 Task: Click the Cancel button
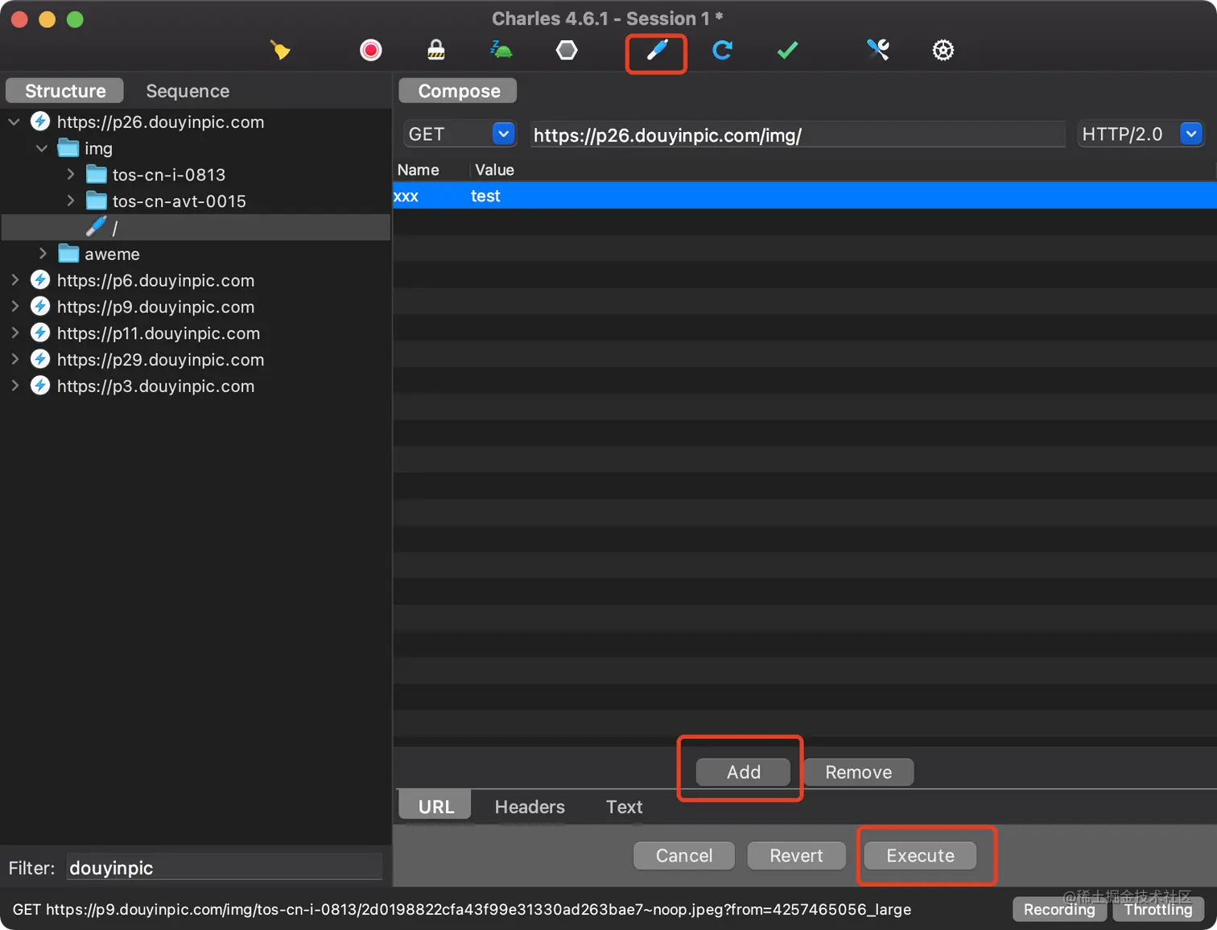coord(684,856)
